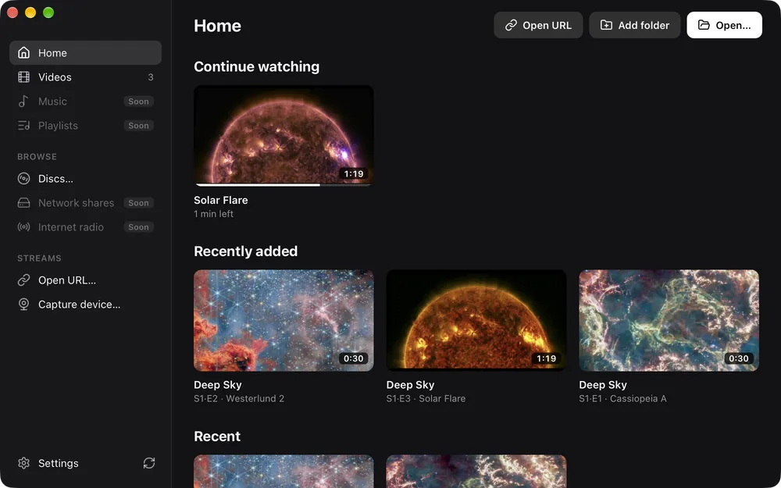Screen dimensions: 781x488
Task: Open the Cassiopeia A video thumbnail
Action: [669, 321]
